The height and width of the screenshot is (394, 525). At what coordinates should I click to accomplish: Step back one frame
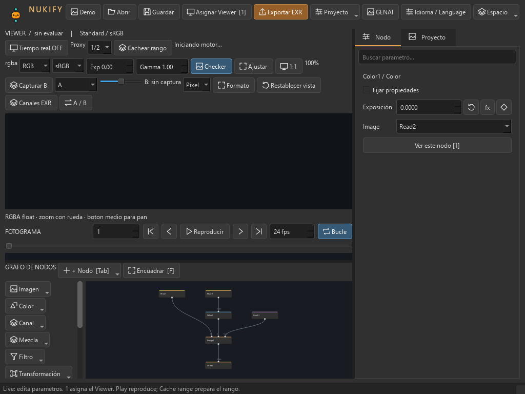tap(169, 231)
